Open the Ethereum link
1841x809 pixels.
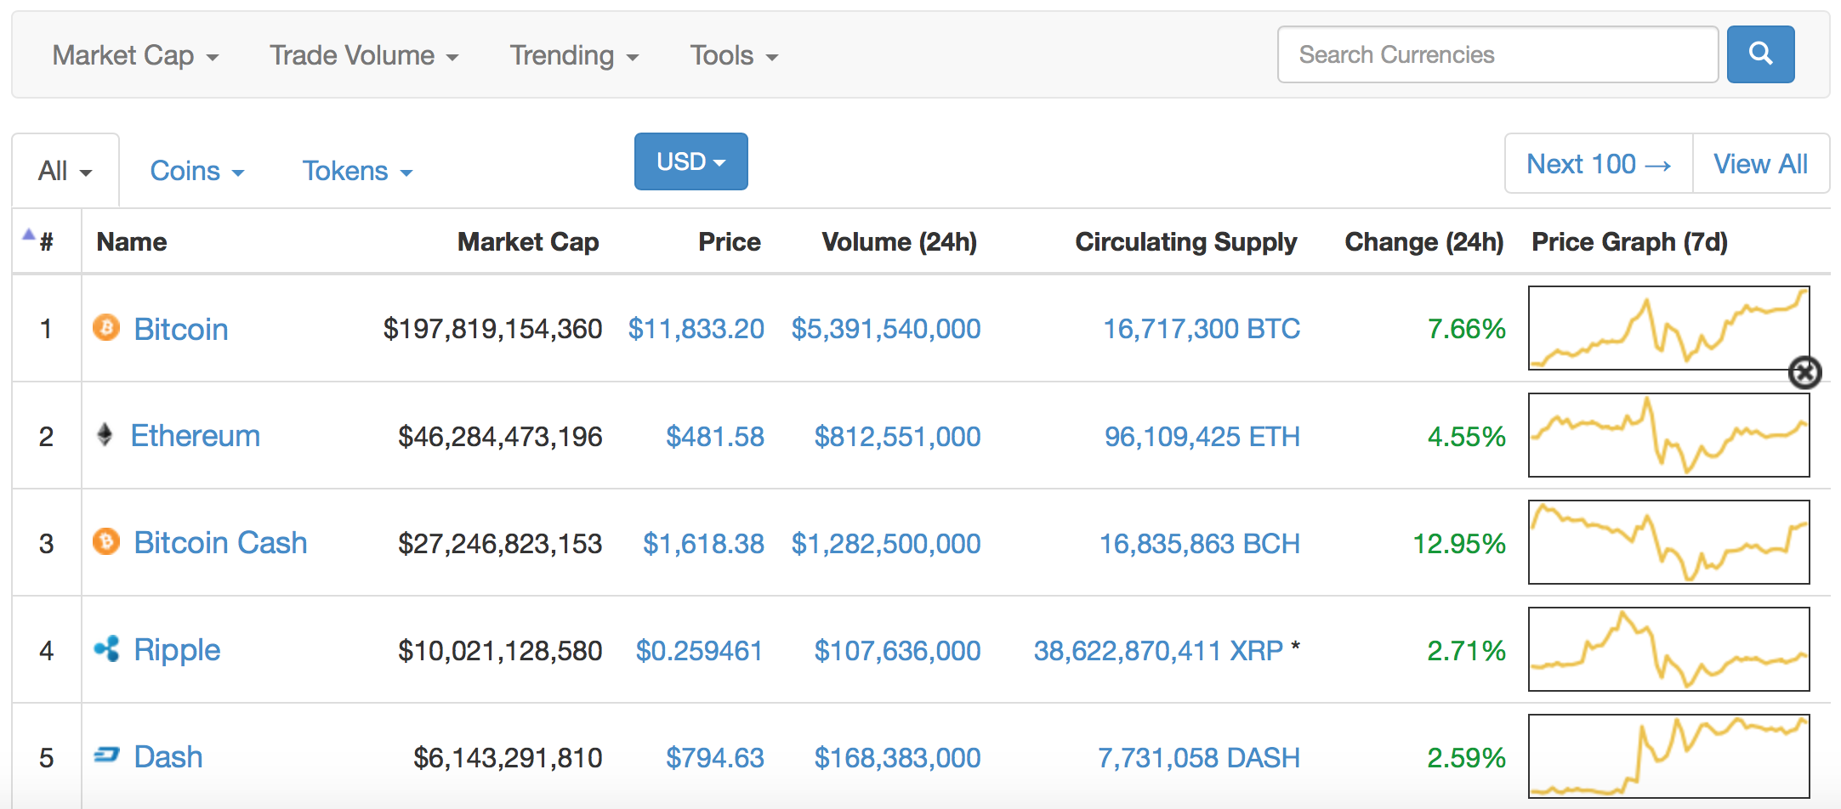(x=196, y=436)
